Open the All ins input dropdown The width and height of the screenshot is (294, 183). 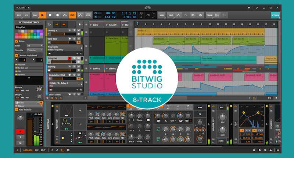tap(27, 102)
